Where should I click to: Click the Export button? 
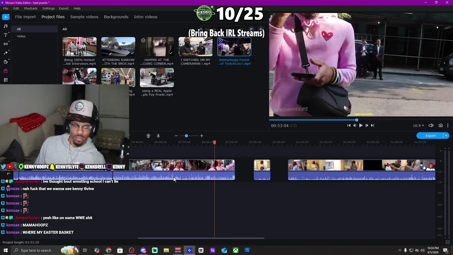point(430,136)
